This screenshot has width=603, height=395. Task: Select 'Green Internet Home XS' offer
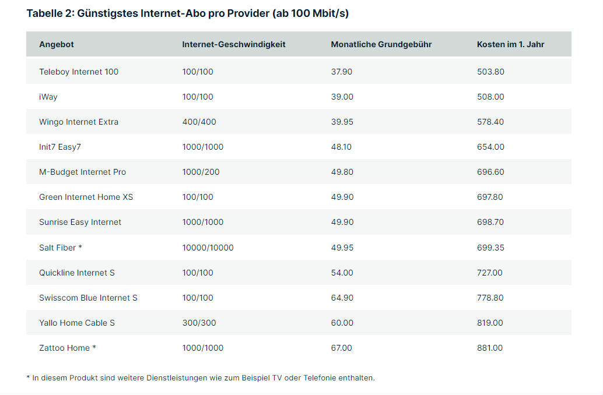click(x=86, y=197)
